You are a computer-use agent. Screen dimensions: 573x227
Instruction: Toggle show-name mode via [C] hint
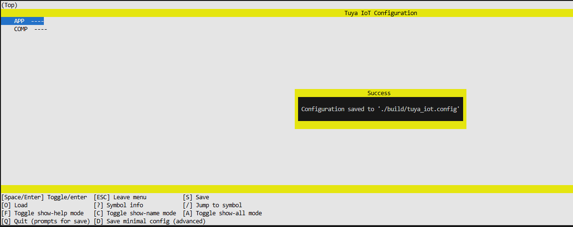click(x=135, y=213)
